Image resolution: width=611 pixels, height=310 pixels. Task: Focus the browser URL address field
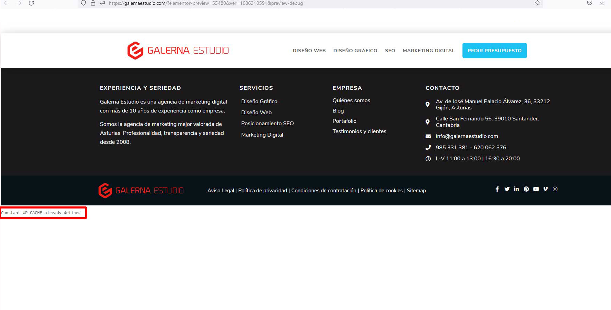310,3
